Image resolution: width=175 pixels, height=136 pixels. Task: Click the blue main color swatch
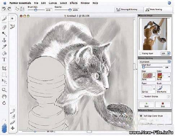5,128
